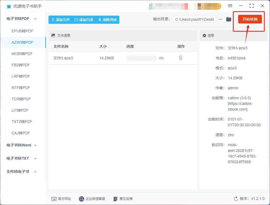Click the 优速电子书助手 app logo
This screenshot has width=270, height=205.
pyautogui.click(x=9, y=6)
